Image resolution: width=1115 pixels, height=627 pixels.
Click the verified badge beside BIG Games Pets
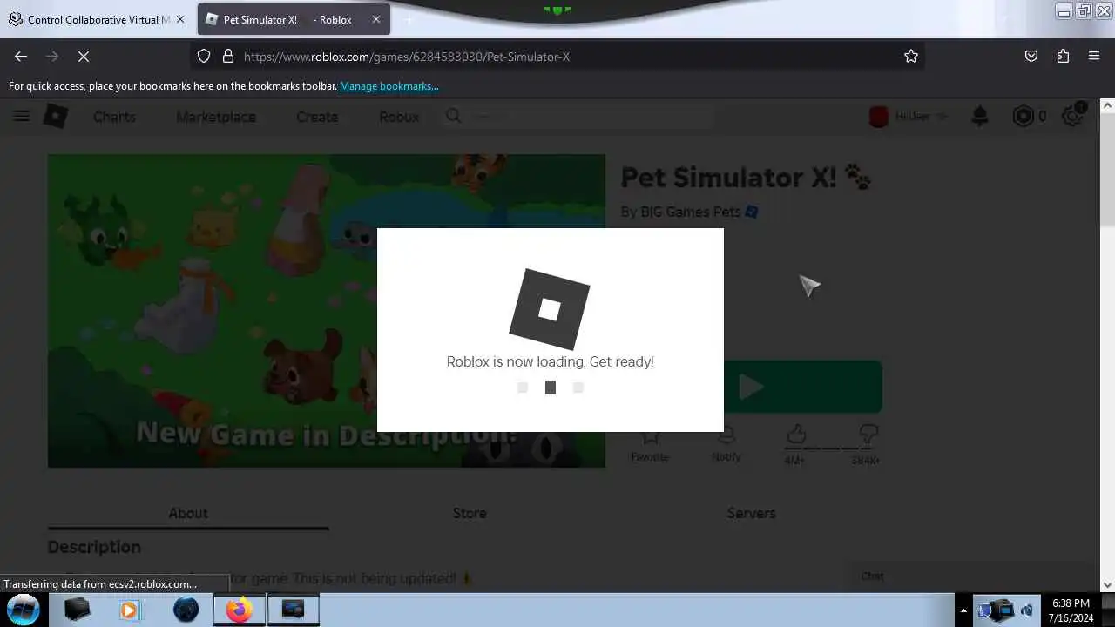point(752,212)
